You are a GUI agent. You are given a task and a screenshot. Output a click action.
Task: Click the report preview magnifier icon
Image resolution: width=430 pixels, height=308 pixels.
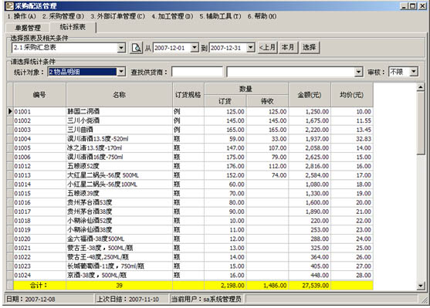tap(136, 48)
